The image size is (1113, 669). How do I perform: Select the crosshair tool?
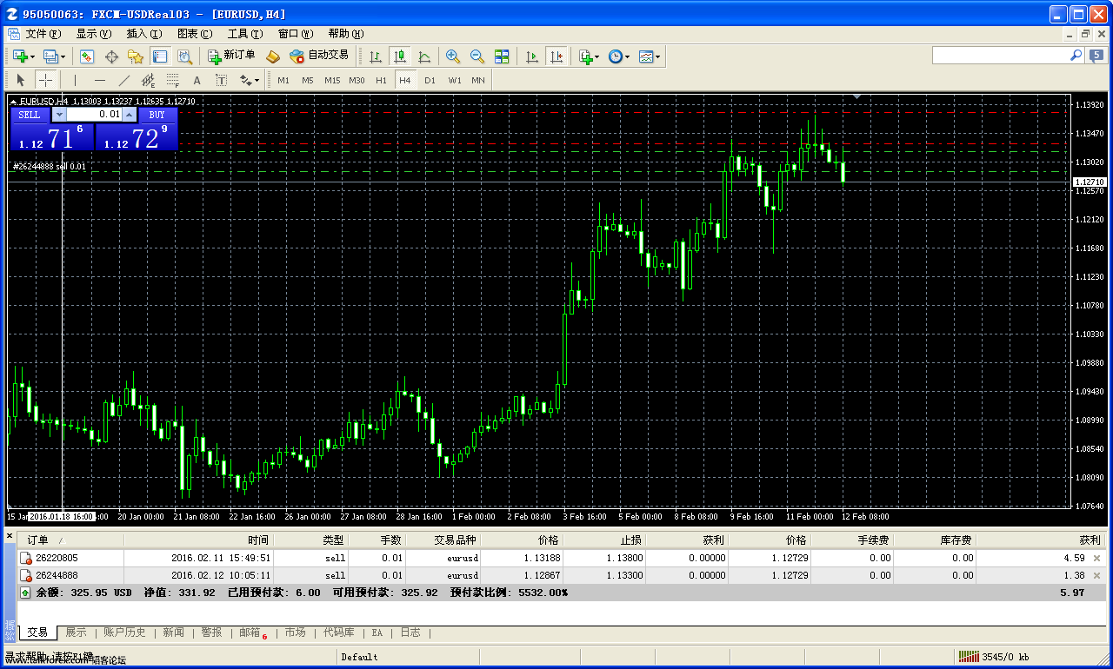(x=45, y=80)
